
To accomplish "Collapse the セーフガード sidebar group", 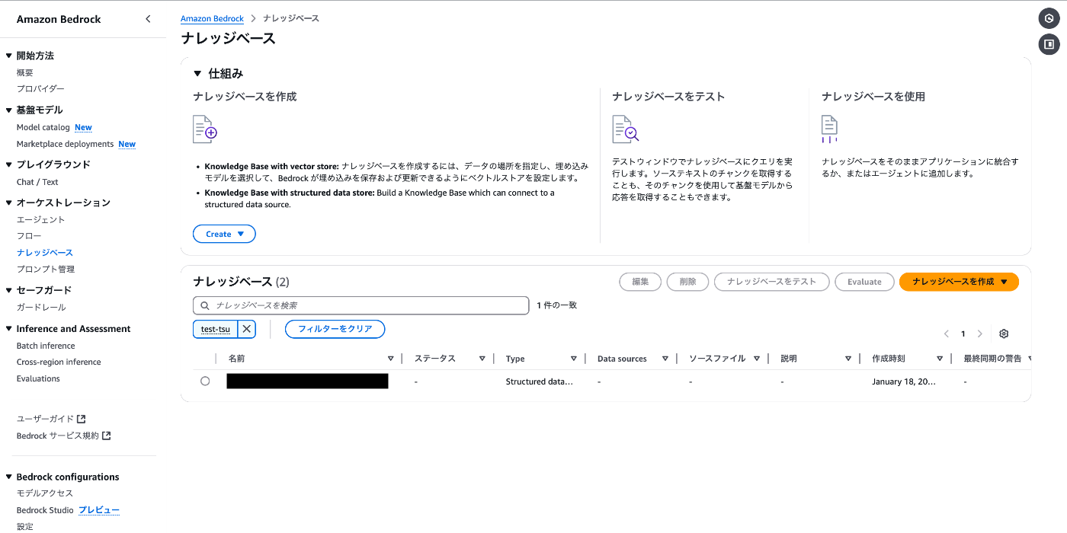I will click(9, 290).
